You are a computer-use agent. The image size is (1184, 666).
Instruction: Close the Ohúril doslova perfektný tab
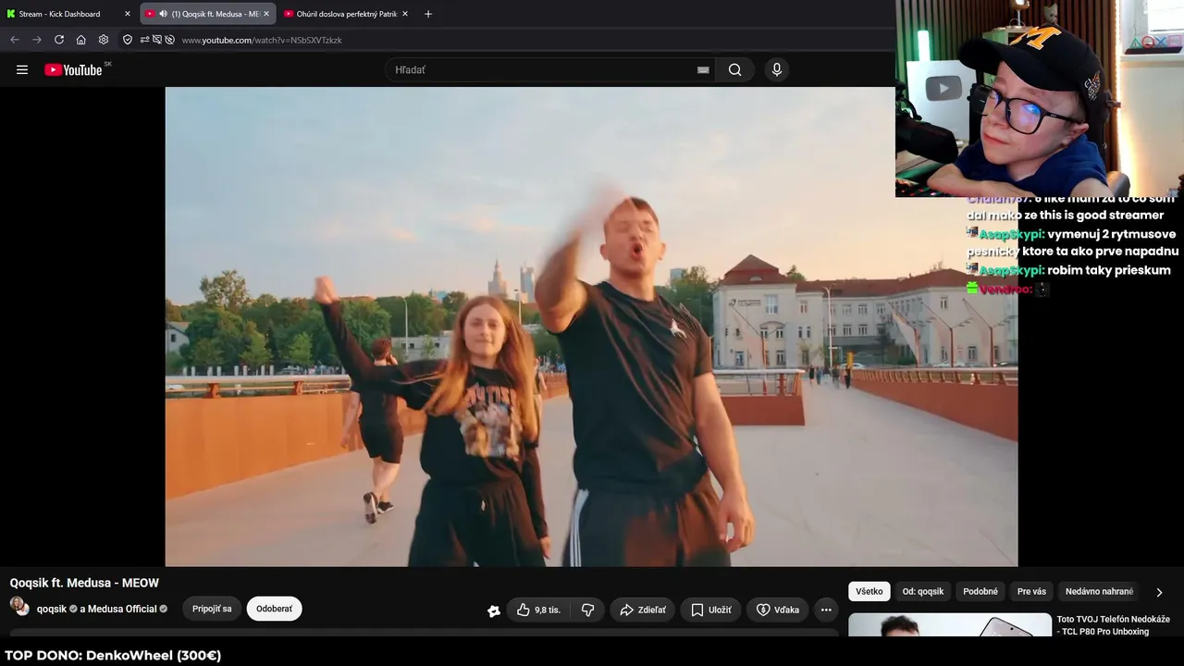(x=405, y=14)
